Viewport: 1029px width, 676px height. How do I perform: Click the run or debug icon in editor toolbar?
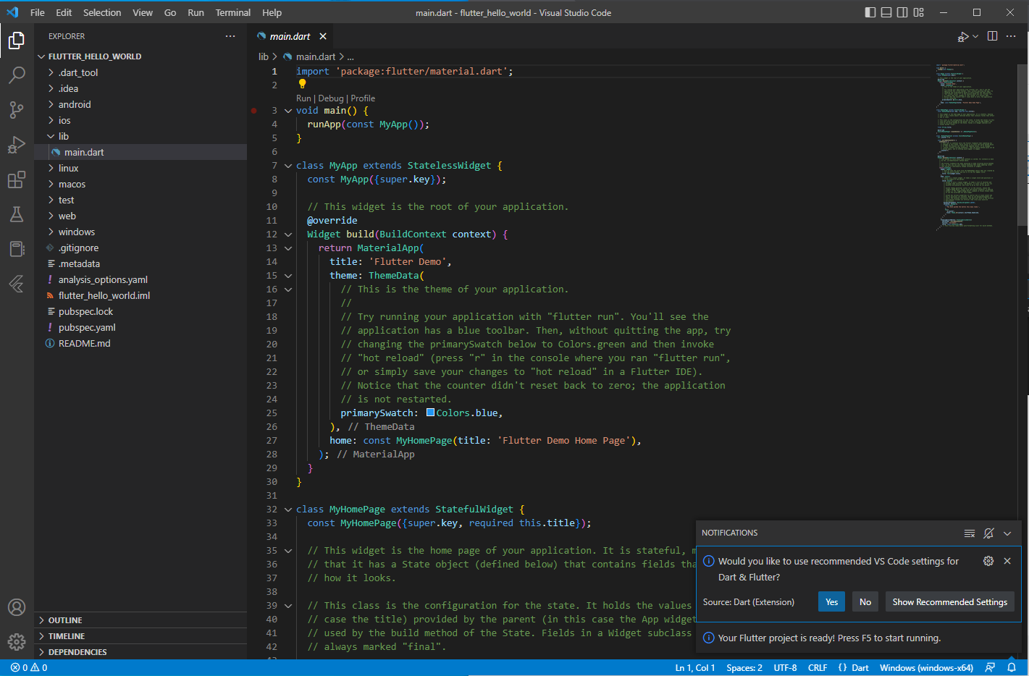(962, 36)
